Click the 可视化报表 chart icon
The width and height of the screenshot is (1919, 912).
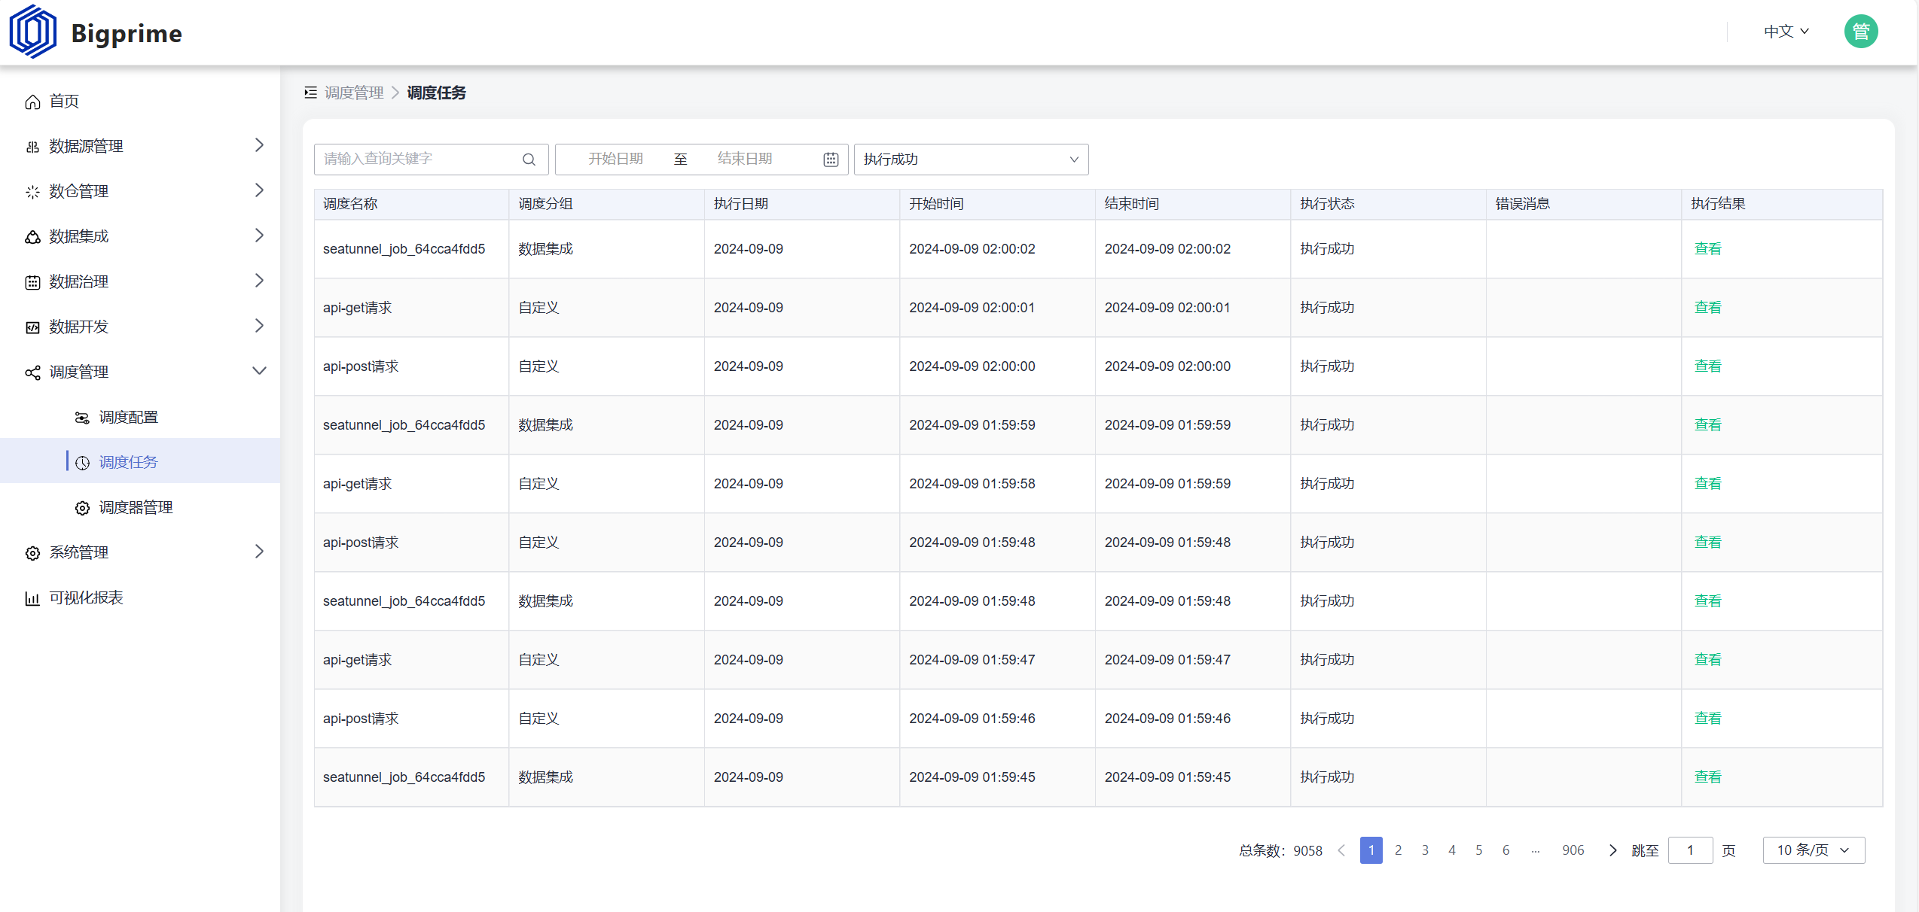[x=32, y=598]
